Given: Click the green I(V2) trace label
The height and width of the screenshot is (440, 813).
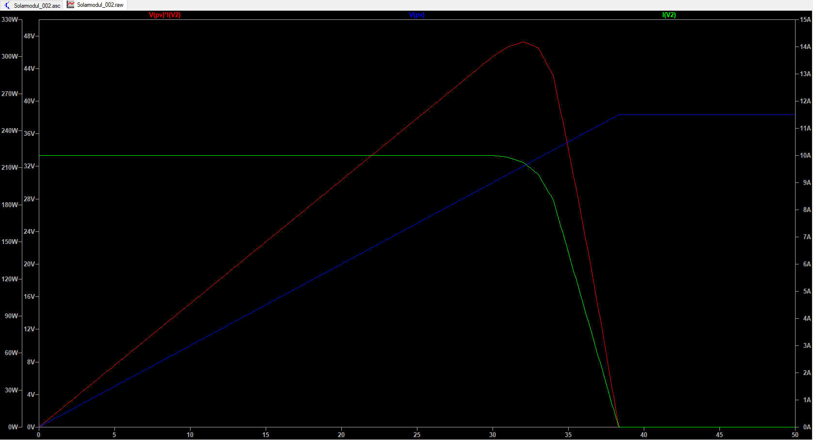Looking at the screenshot, I should pos(669,15).
